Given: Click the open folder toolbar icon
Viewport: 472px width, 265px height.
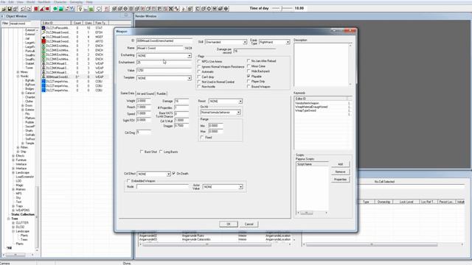Looking at the screenshot, I should point(4,9).
